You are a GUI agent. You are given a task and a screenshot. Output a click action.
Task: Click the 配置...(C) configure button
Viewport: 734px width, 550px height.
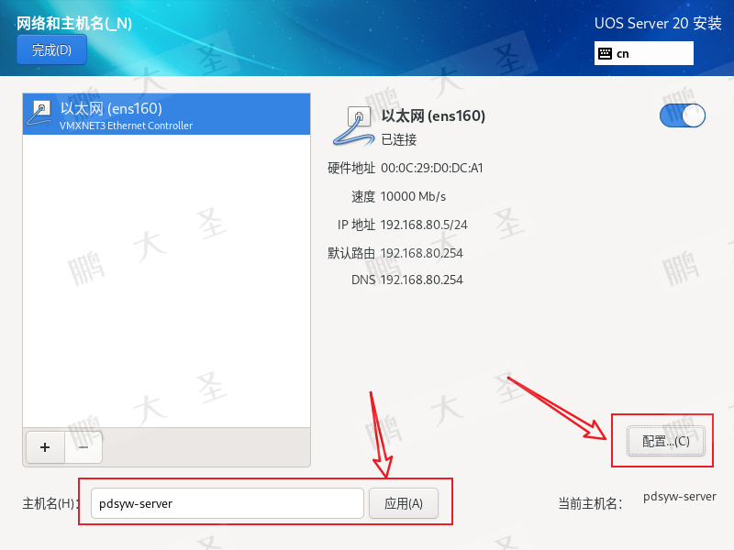[x=666, y=441]
